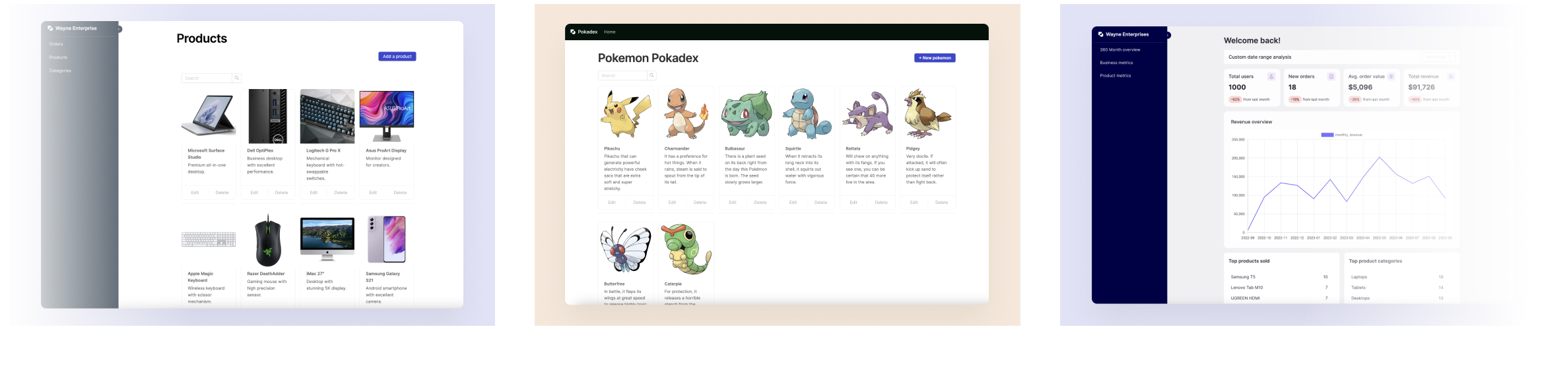This screenshot has width=1567, height=368.
Task: Edit the Charmander entry
Action: tap(672, 202)
